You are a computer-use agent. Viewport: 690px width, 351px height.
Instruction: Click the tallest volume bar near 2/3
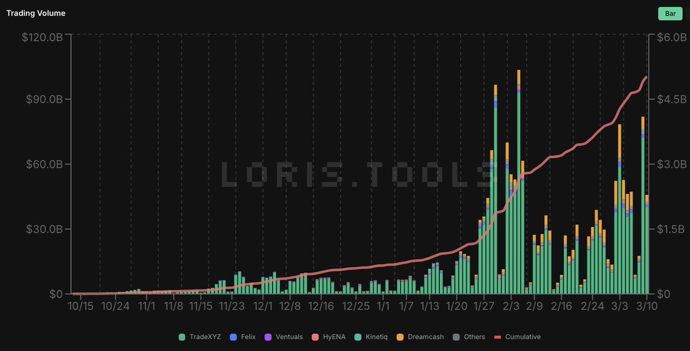click(x=519, y=182)
